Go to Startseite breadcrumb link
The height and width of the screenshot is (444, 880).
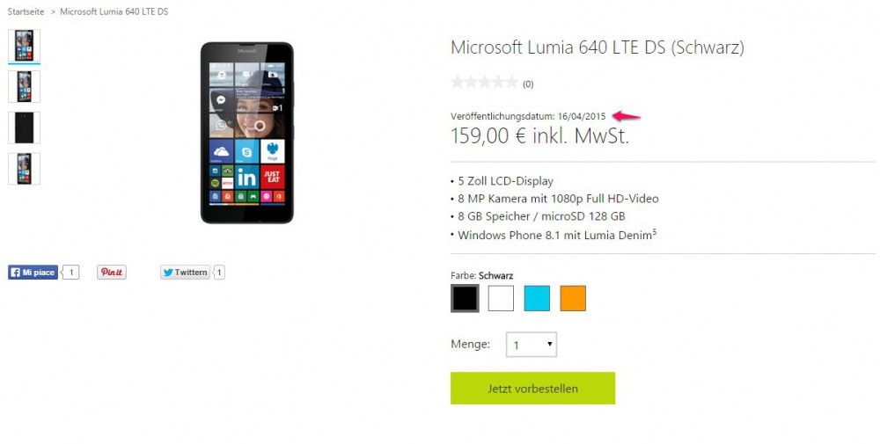(x=26, y=11)
